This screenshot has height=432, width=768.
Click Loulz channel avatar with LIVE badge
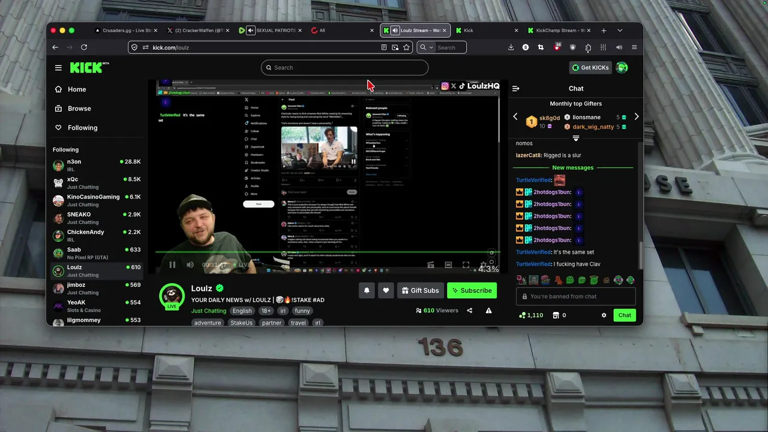[172, 296]
